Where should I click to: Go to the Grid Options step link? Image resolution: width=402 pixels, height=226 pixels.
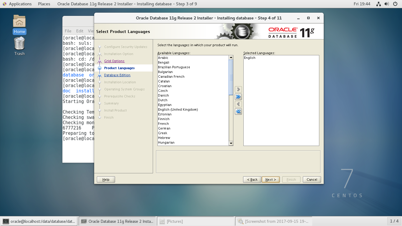click(x=114, y=61)
